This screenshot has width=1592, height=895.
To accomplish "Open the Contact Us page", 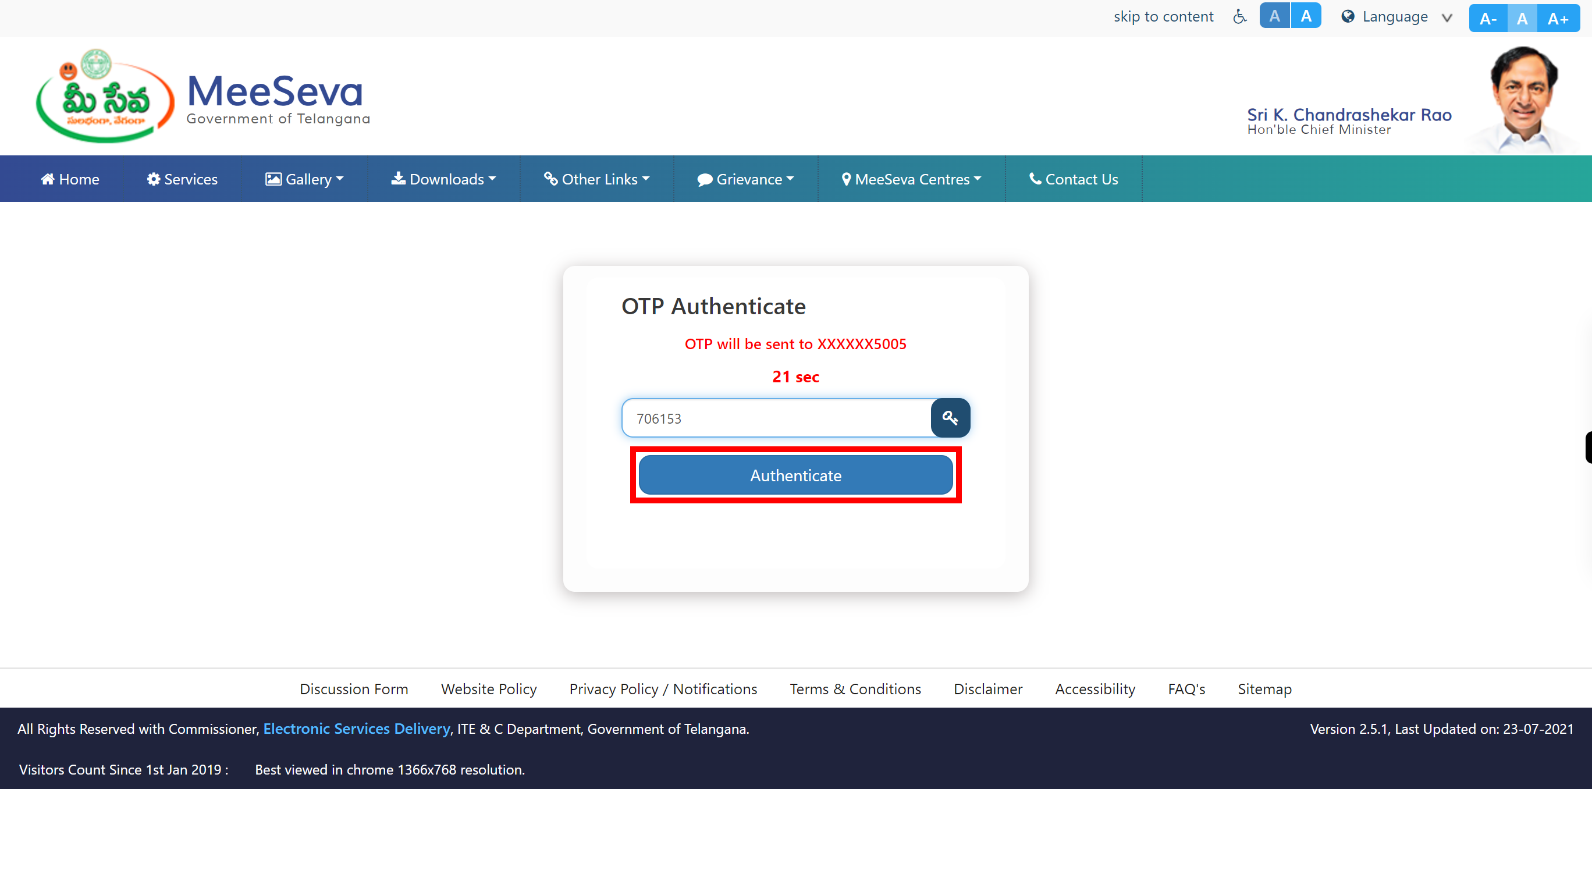I will click(1074, 179).
